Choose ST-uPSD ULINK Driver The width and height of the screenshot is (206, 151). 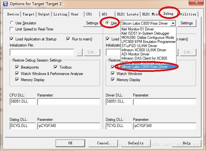[148, 46]
